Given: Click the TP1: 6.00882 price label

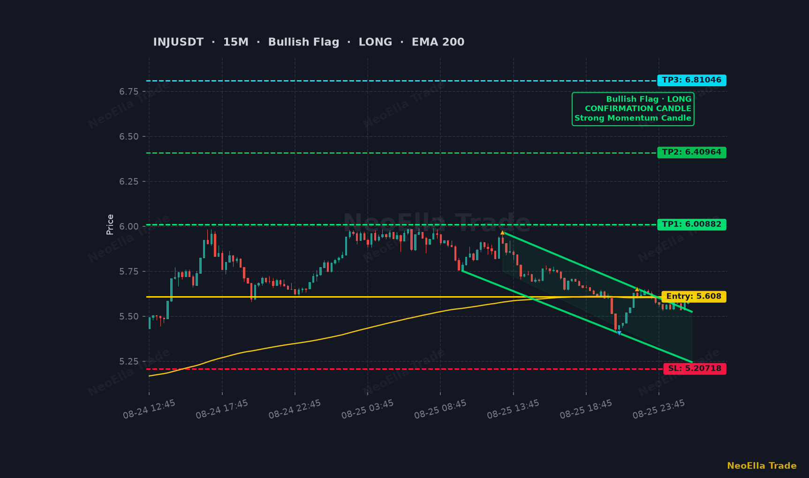Looking at the screenshot, I should tap(692, 224).
